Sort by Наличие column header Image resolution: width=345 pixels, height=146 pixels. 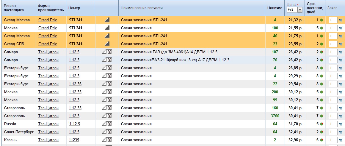coord(275,8)
